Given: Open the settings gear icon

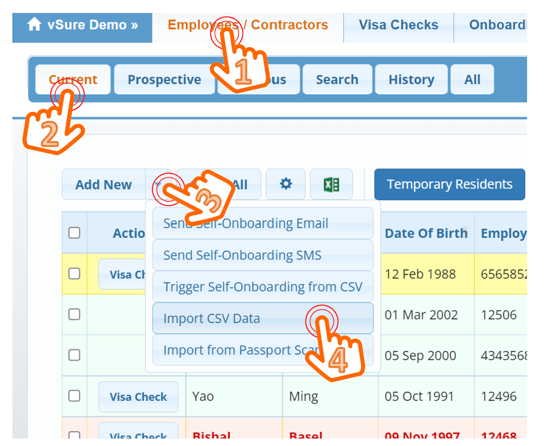Looking at the screenshot, I should [x=285, y=184].
